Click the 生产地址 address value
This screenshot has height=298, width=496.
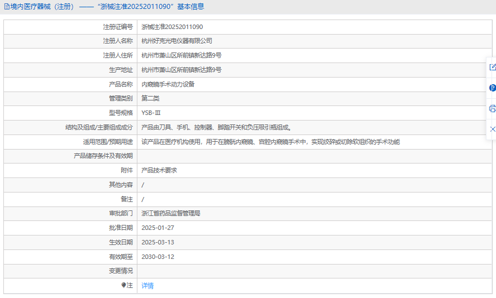(x=182, y=70)
